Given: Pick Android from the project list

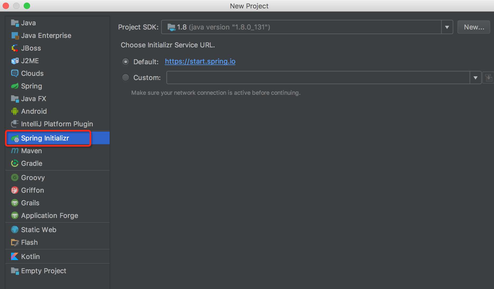Looking at the screenshot, I should click(x=57, y=111).
